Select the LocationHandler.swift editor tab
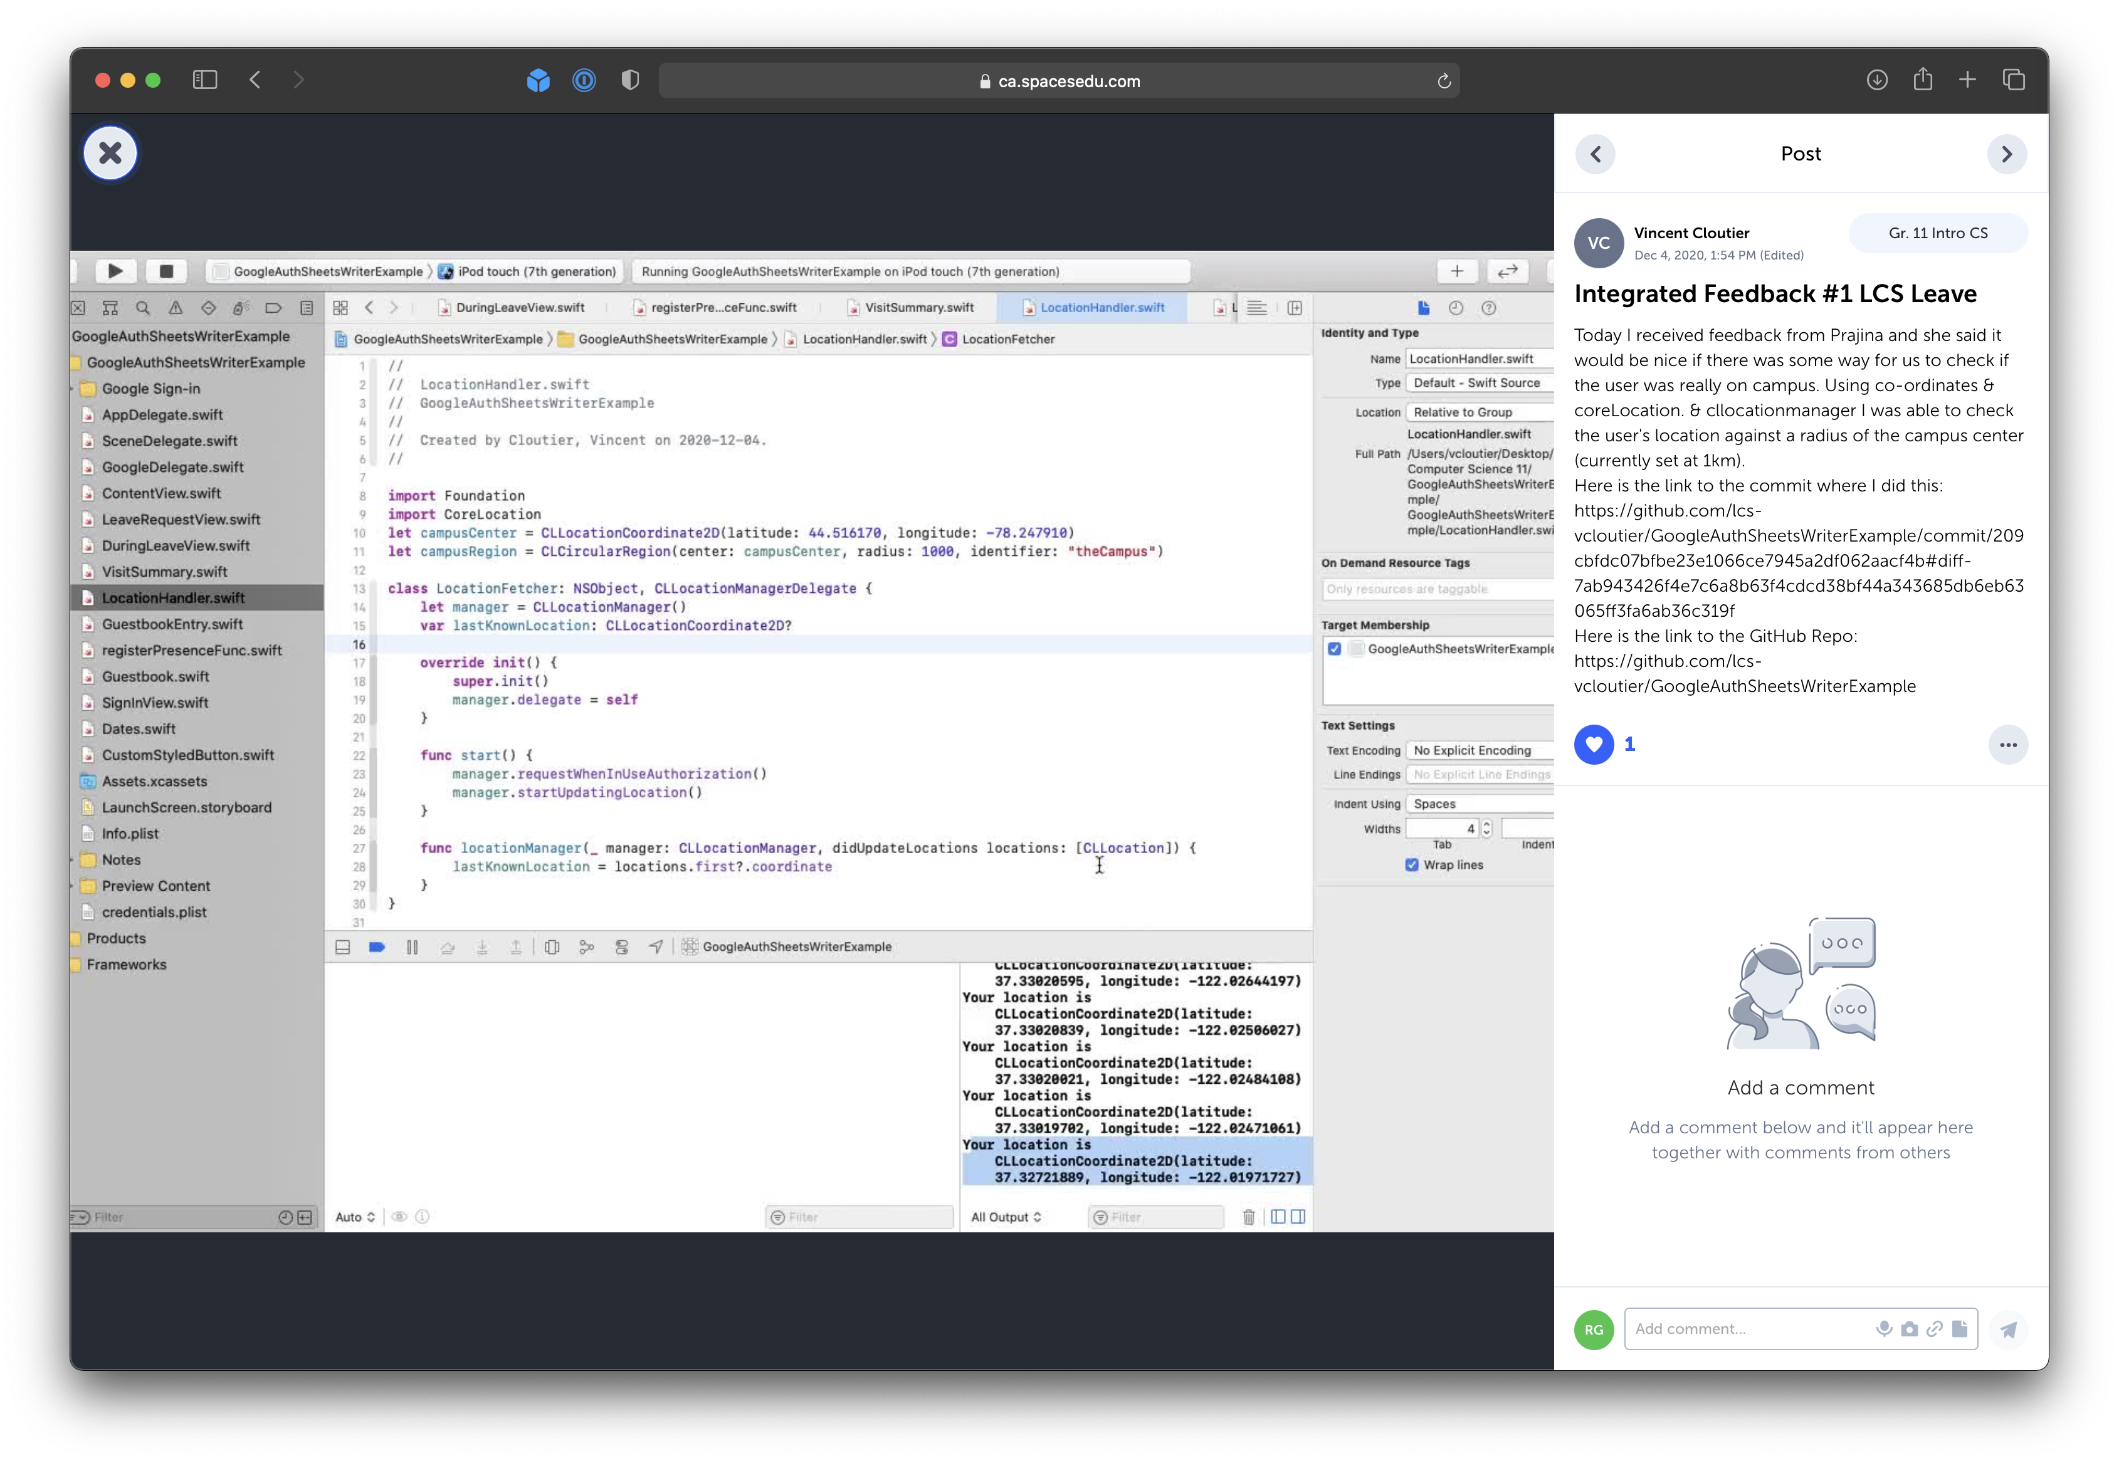This screenshot has height=1463, width=2119. pos(1093,308)
